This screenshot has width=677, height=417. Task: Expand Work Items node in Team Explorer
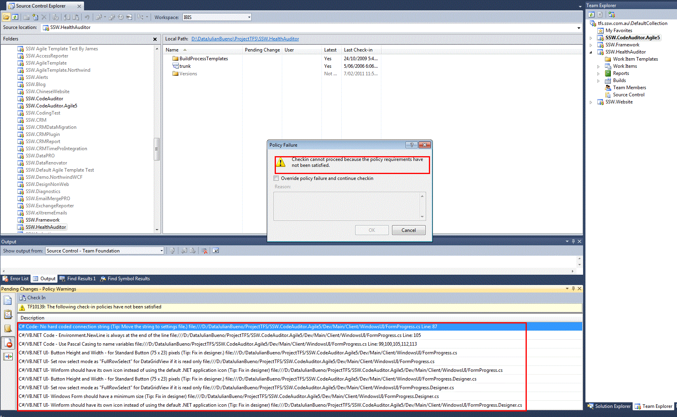[x=599, y=67]
